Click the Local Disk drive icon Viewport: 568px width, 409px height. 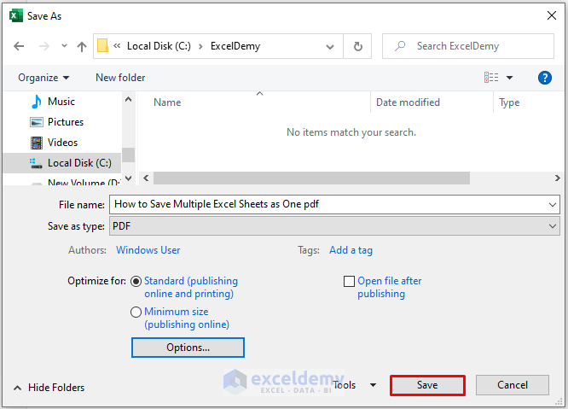pos(36,164)
